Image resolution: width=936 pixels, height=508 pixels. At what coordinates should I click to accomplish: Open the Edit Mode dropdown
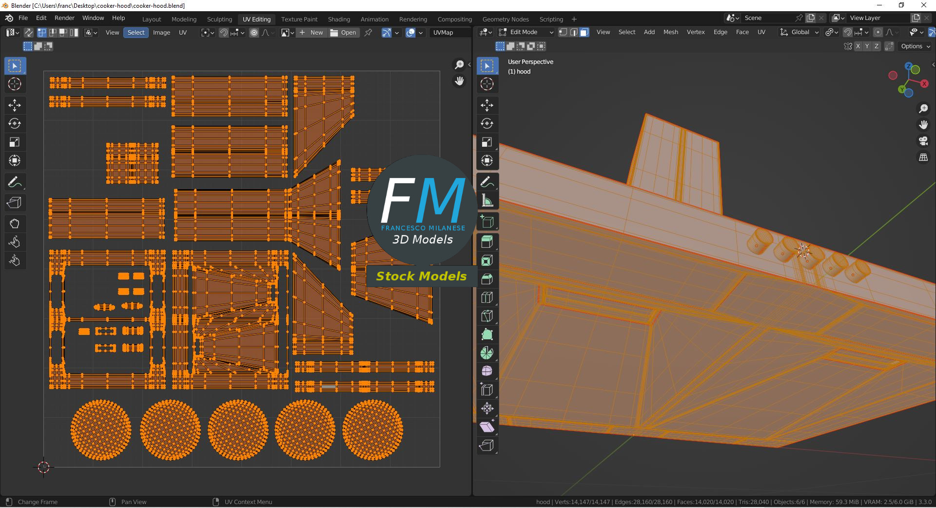[x=526, y=32]
